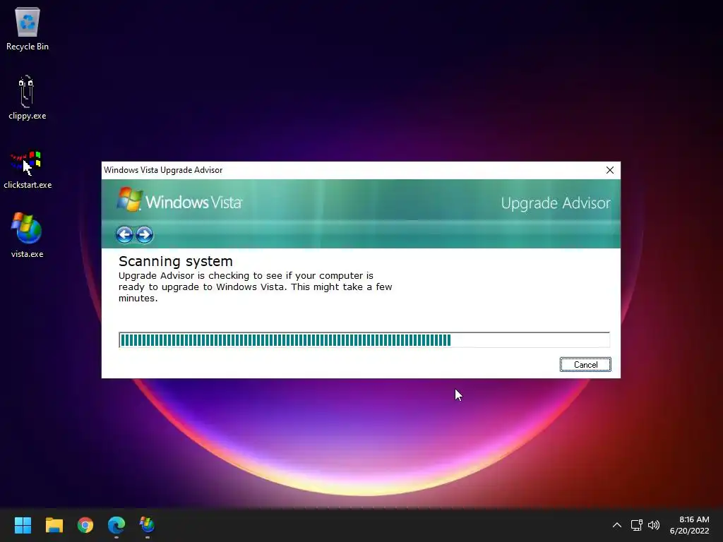Open Microsoft Edge from the taskbar
The width and height of the screenshot is (723, 542).
(116, 525)
